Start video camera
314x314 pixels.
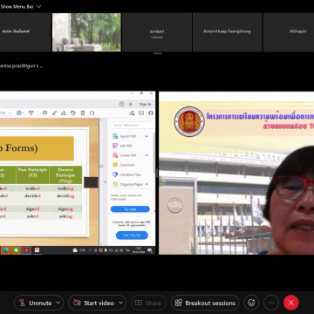(x=93, y=303)
